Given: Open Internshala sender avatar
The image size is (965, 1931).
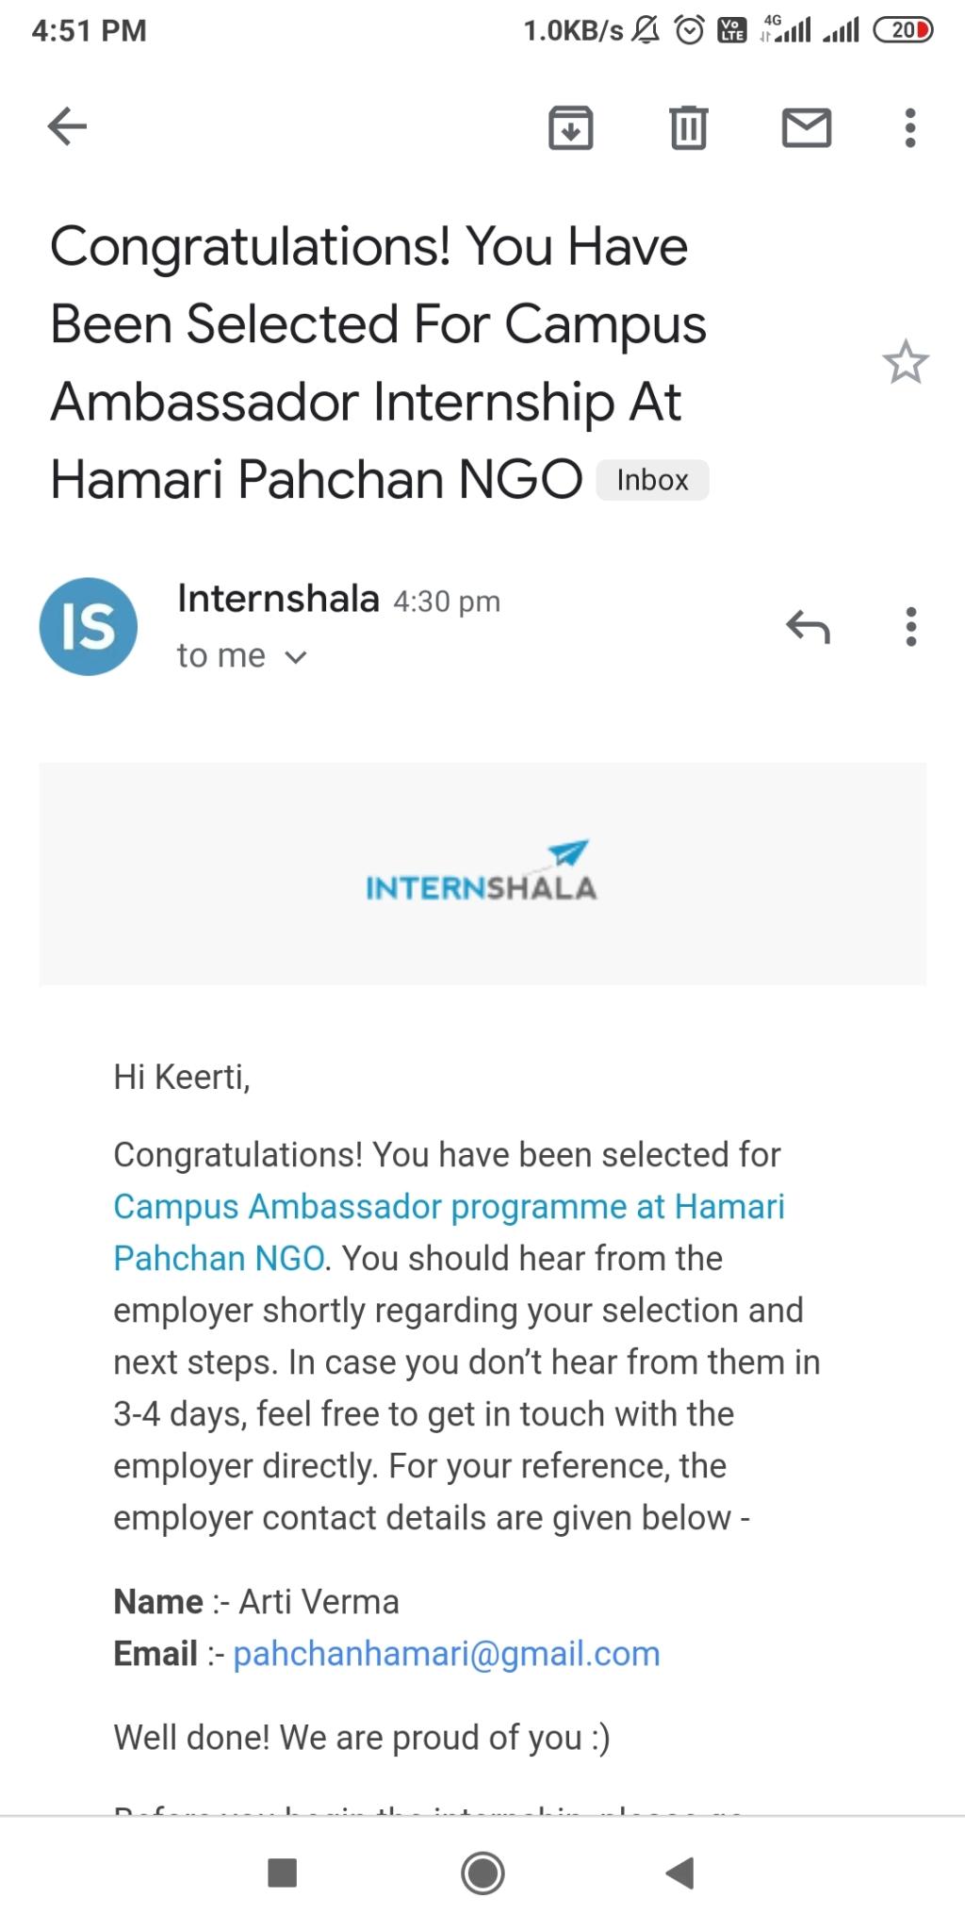Looking at the screenshot, I should click(89, 626).
